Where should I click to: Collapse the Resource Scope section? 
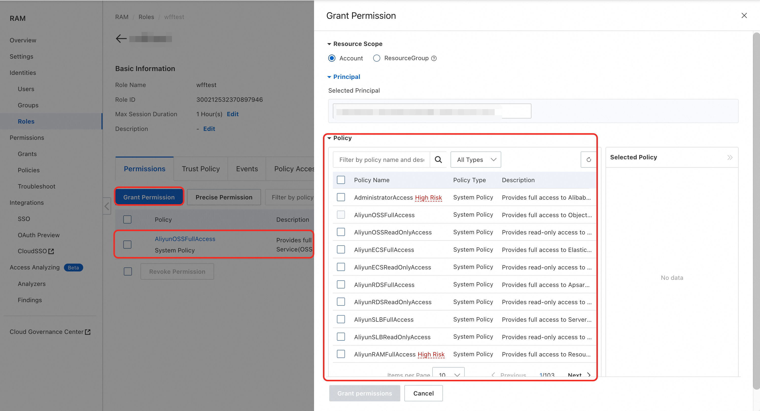click(329, 44)
